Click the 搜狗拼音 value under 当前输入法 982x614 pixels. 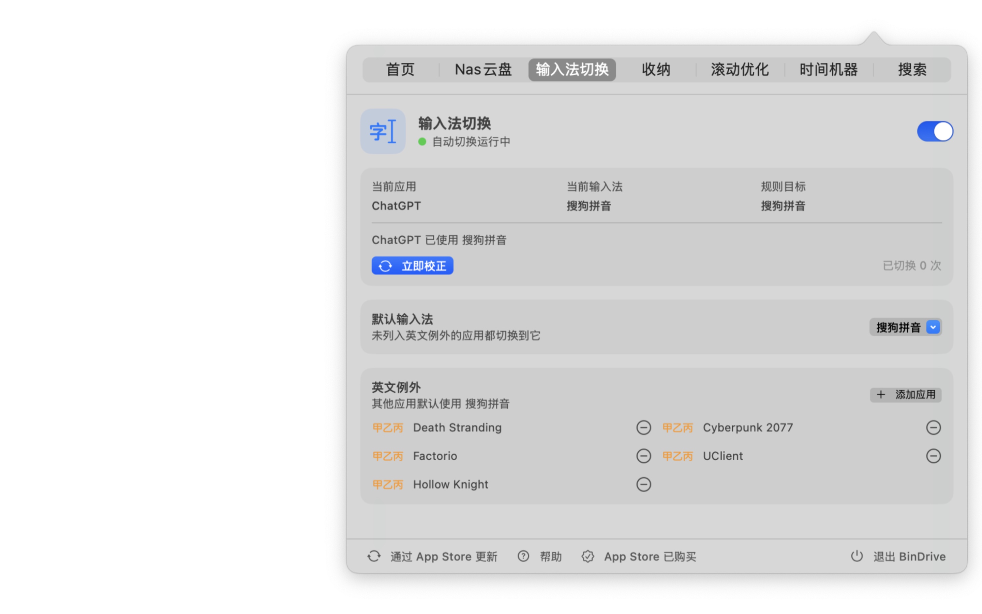pos(589,206)
